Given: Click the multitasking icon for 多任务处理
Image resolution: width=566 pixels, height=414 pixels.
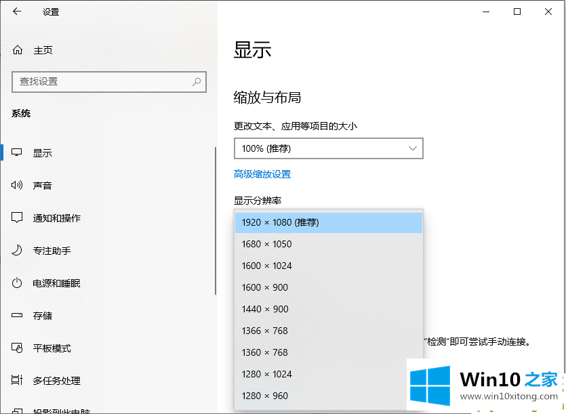Looking at the screenshot, I should pyautogui.click(x=17, y=380).
